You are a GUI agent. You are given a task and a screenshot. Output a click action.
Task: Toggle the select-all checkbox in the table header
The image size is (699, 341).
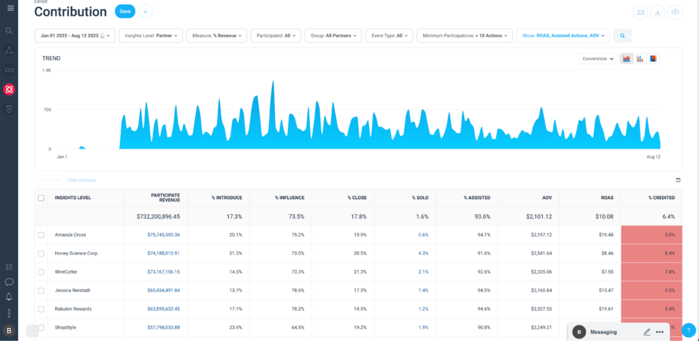41,198
